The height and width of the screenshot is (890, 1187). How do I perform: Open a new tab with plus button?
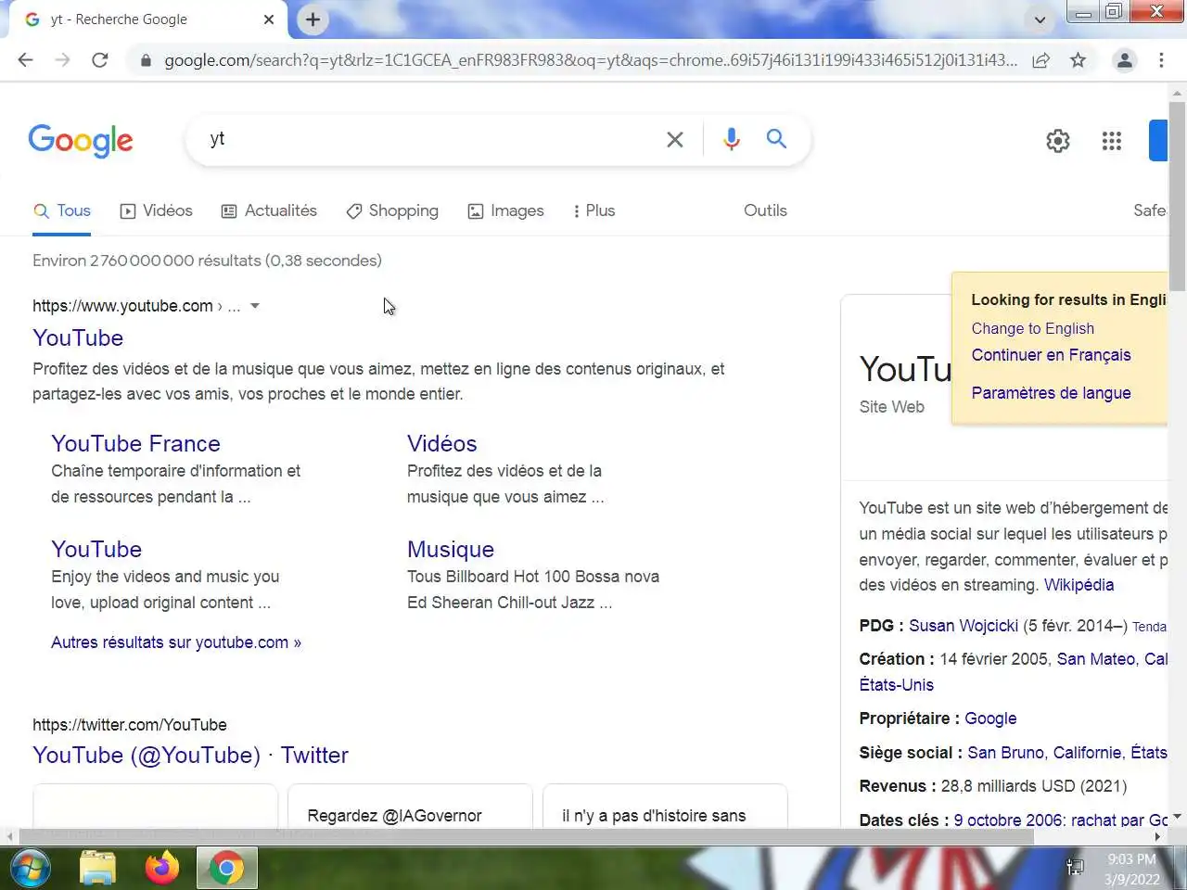click(x=313, y=19)
